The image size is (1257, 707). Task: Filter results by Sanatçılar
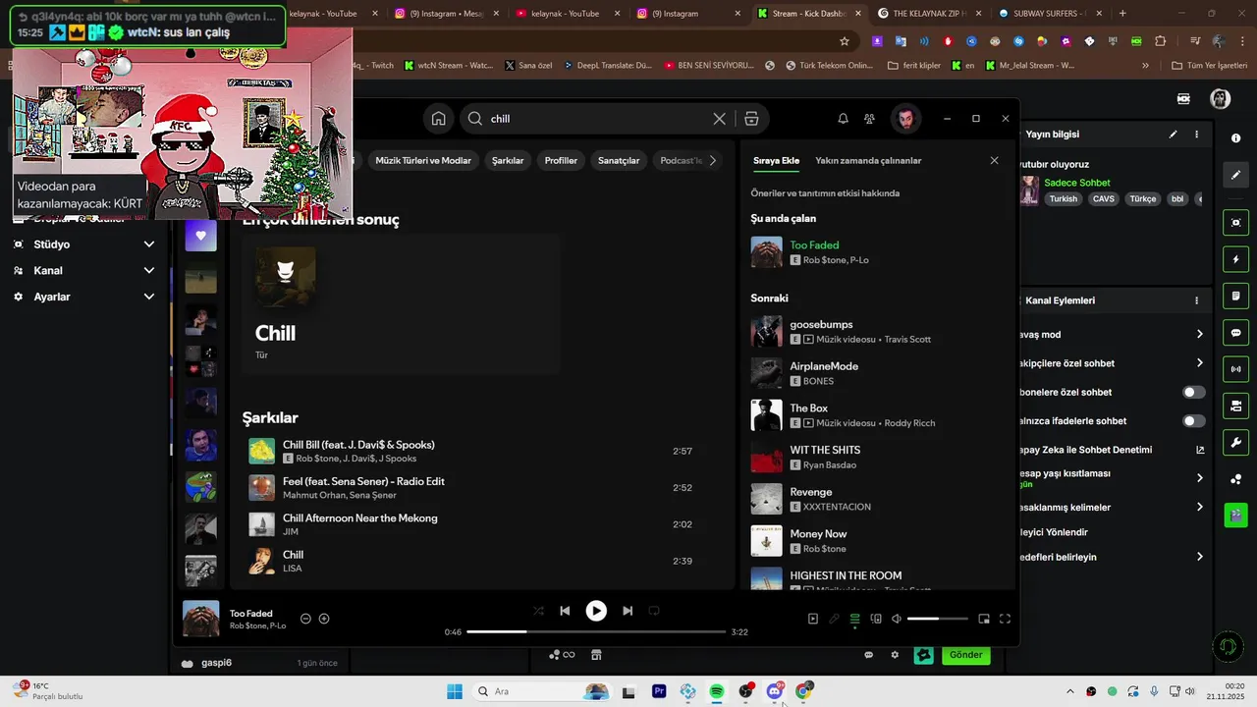click(619, 160)
